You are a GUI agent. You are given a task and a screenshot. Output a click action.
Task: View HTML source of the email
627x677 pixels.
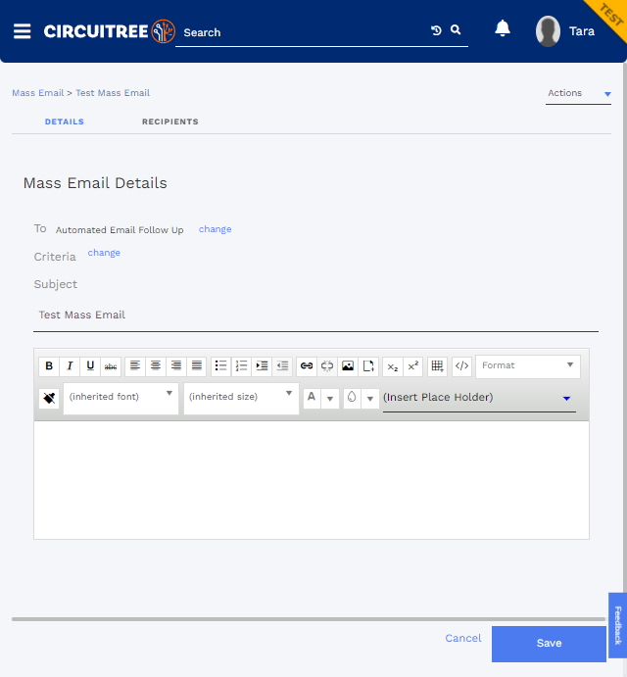tap(462, 366)
